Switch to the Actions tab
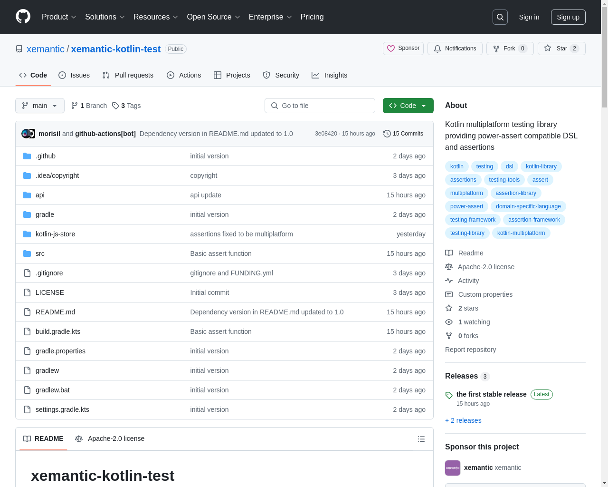 pyautogui.click(x=184, y=75)
